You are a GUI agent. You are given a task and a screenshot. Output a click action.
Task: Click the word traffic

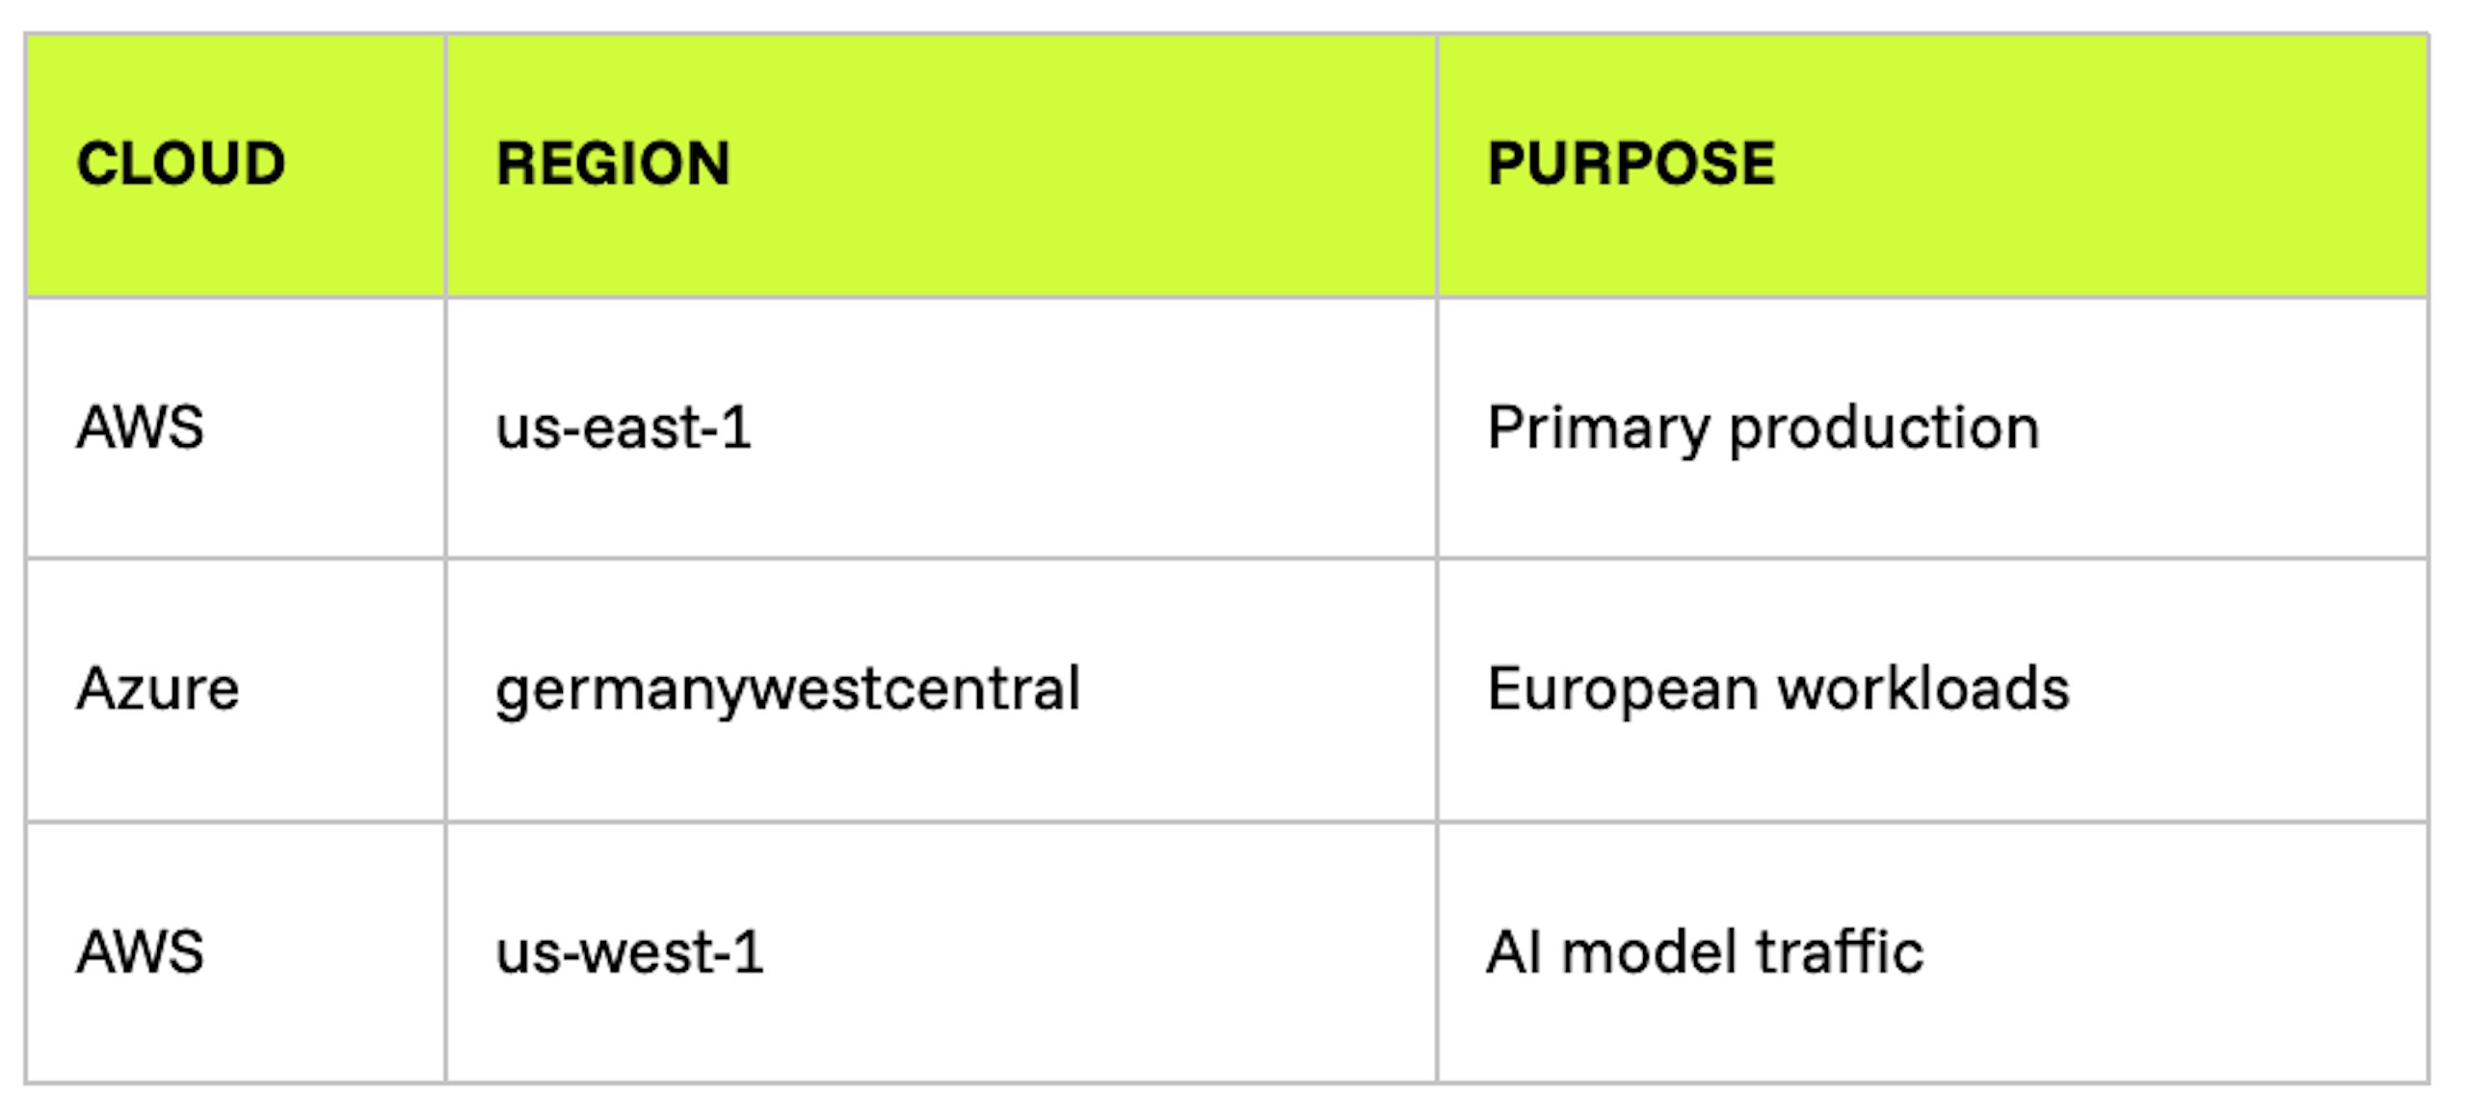(1840, 951)
